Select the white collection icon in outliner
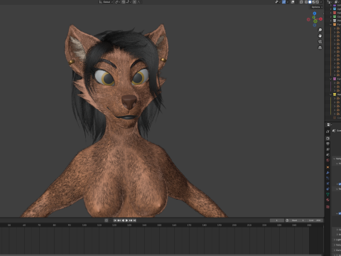 point(335,21)
